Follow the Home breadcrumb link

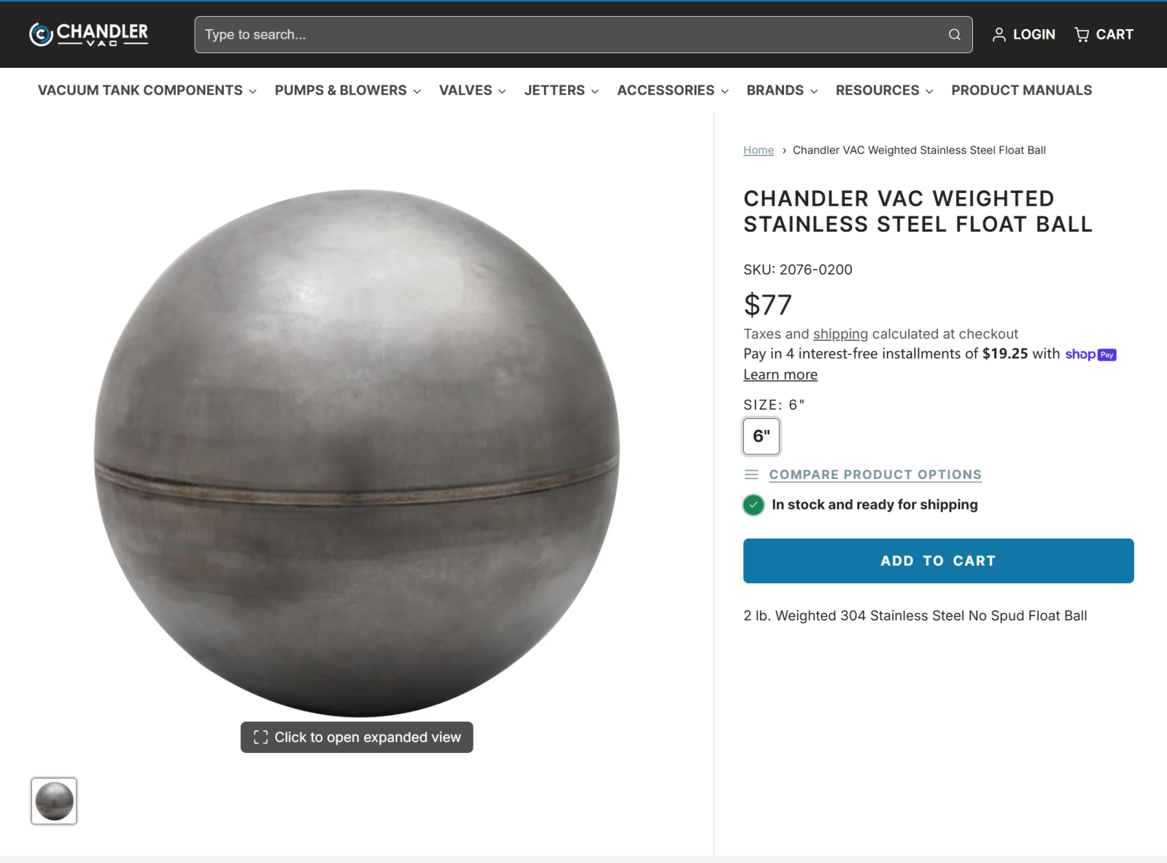tap(759, 150)
